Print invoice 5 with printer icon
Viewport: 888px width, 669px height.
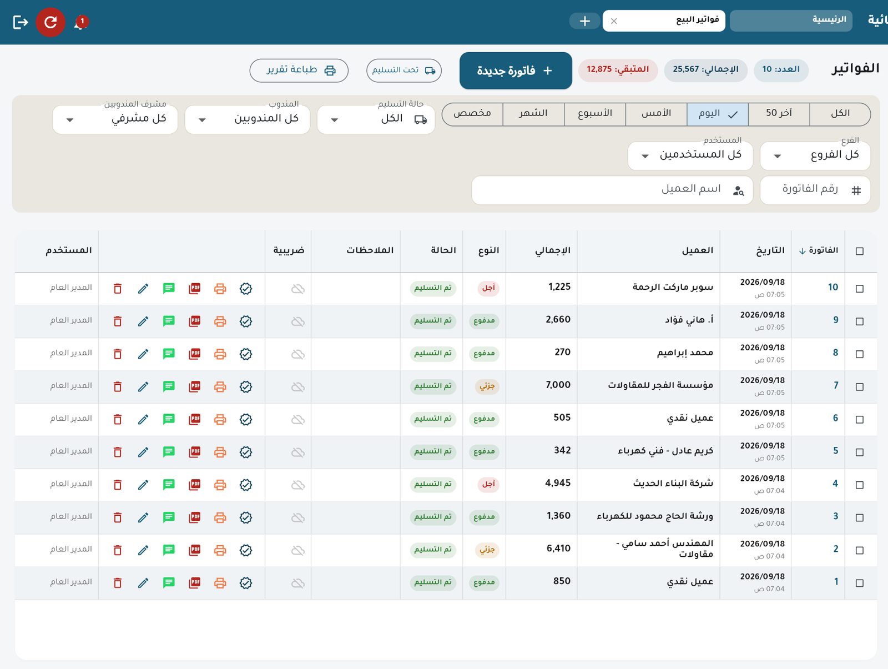tap(220, 452)
